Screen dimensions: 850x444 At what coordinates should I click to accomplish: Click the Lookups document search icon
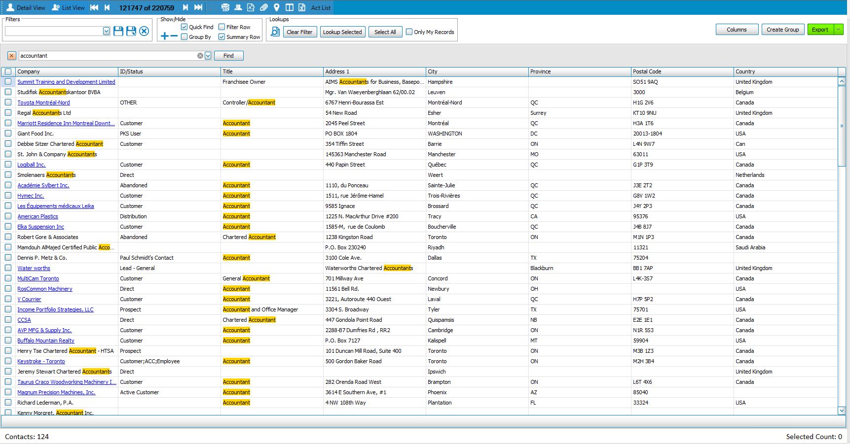click(x=275, y=32)
